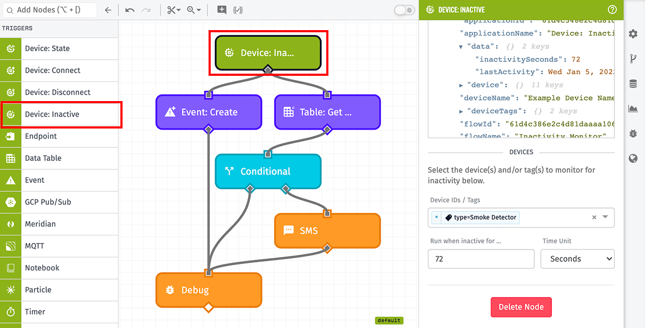The width and height of the screenshot is (645, 328).
Task: Click the curly braces checkmark icon
Action: pyautogui.click(x=238, y=10)
